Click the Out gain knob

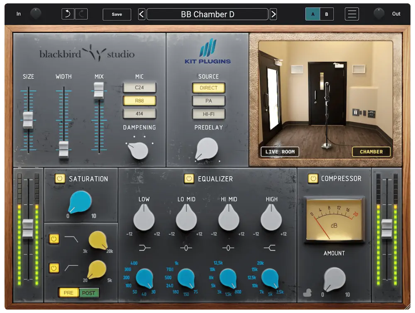[379, 14]
